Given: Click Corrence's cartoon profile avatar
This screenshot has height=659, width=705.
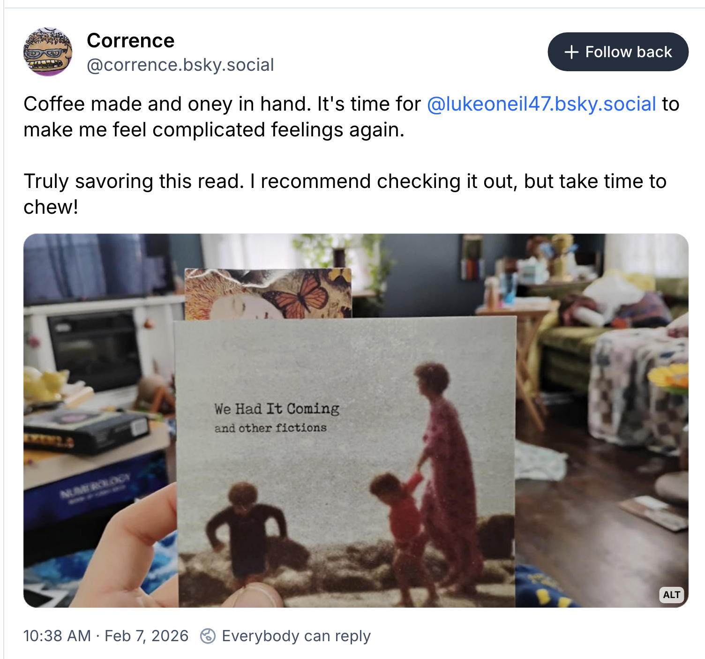Looking at the screenshot, I should (48, 52).
